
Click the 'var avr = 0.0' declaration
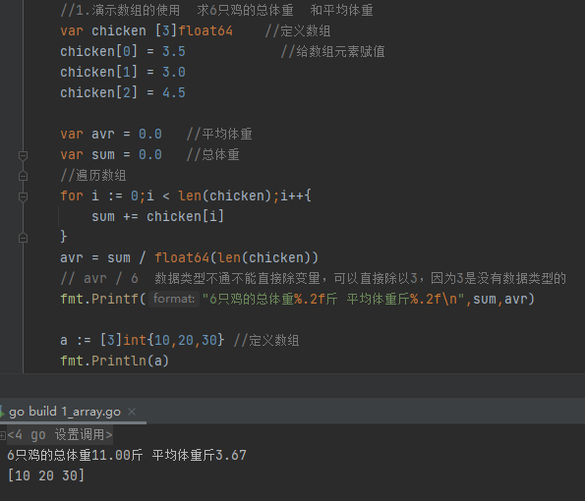click(111, 134)
